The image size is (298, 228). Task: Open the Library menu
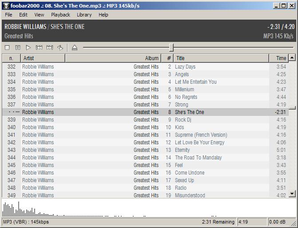tap(84, 15)
